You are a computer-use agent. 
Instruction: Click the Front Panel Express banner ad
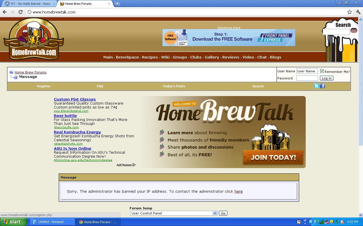tap(229, 38)
